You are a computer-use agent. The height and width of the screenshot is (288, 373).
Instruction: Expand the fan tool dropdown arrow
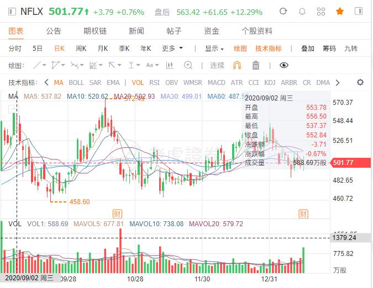(x=101, y=65)
